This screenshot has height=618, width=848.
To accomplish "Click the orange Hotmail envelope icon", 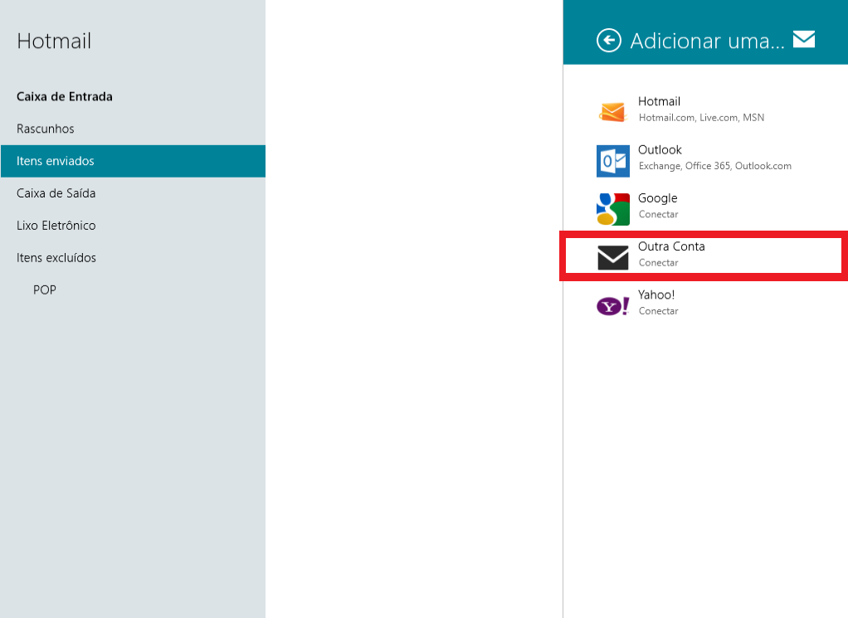I will click(612, 111).
